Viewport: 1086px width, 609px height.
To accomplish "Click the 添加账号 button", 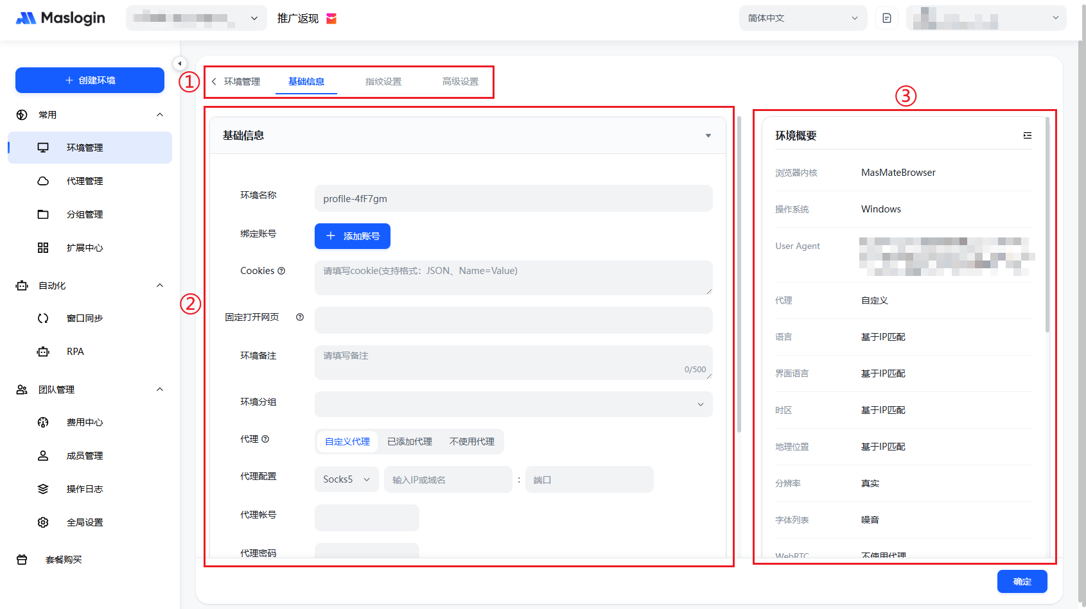I will (352, 236).
